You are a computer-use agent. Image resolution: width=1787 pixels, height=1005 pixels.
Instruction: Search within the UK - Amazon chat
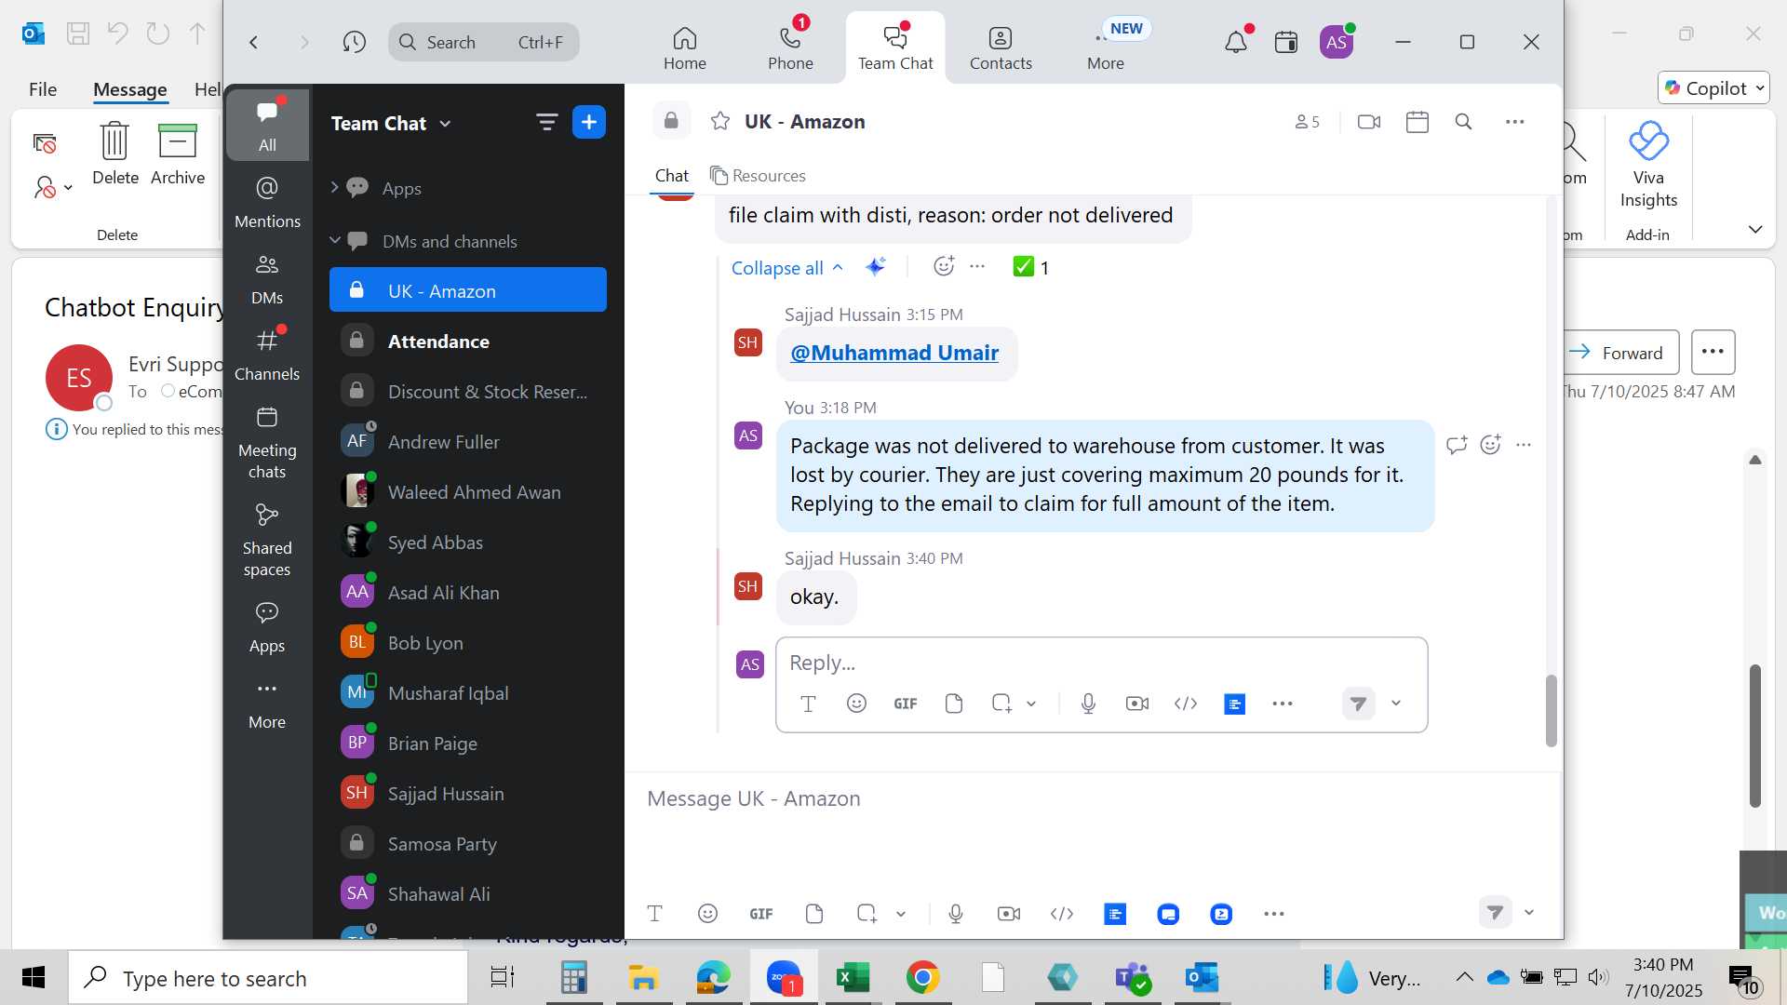(1463, 122)
